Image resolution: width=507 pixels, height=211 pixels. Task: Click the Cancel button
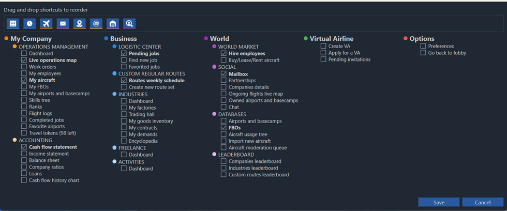482,202
